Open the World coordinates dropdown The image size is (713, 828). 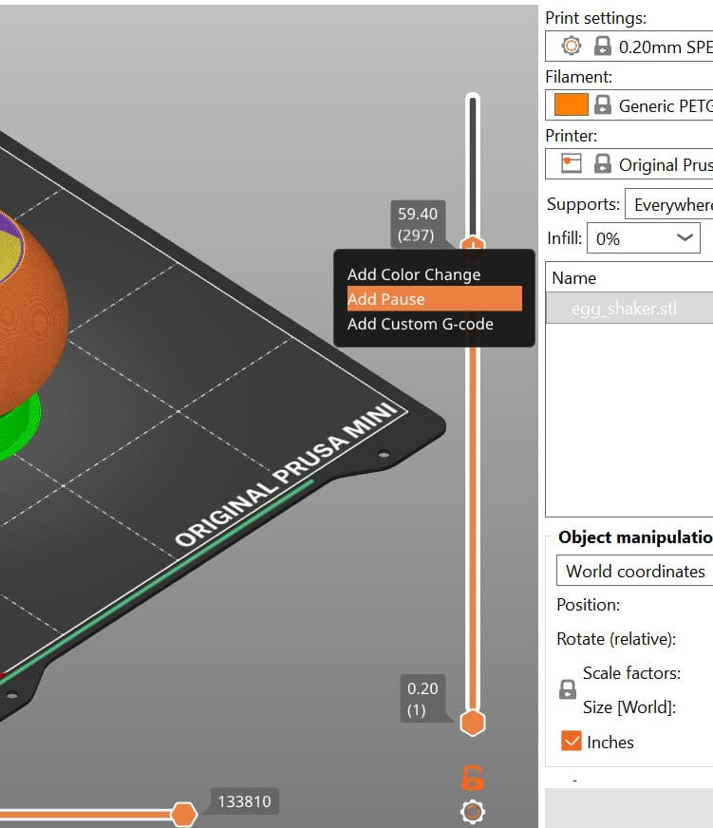point(635,571)
